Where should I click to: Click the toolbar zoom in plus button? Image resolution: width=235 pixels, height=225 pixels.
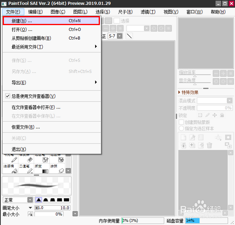(113, 28)
